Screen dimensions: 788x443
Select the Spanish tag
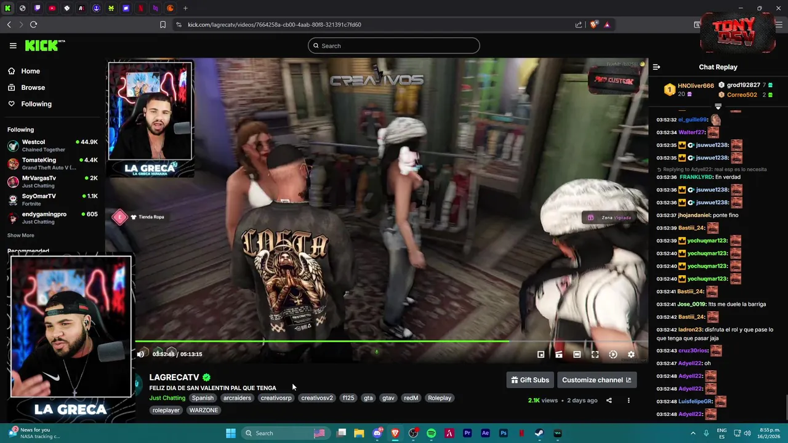pyautogui.click(x=203, y=398)
